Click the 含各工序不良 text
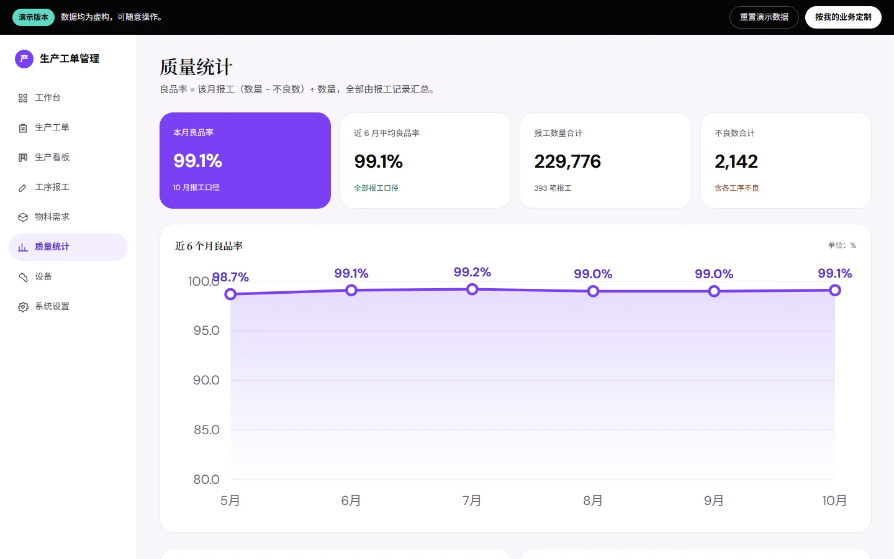 pos(737,188)
